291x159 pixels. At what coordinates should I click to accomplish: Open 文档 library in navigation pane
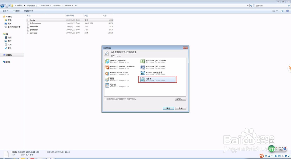tap(8, 45)
